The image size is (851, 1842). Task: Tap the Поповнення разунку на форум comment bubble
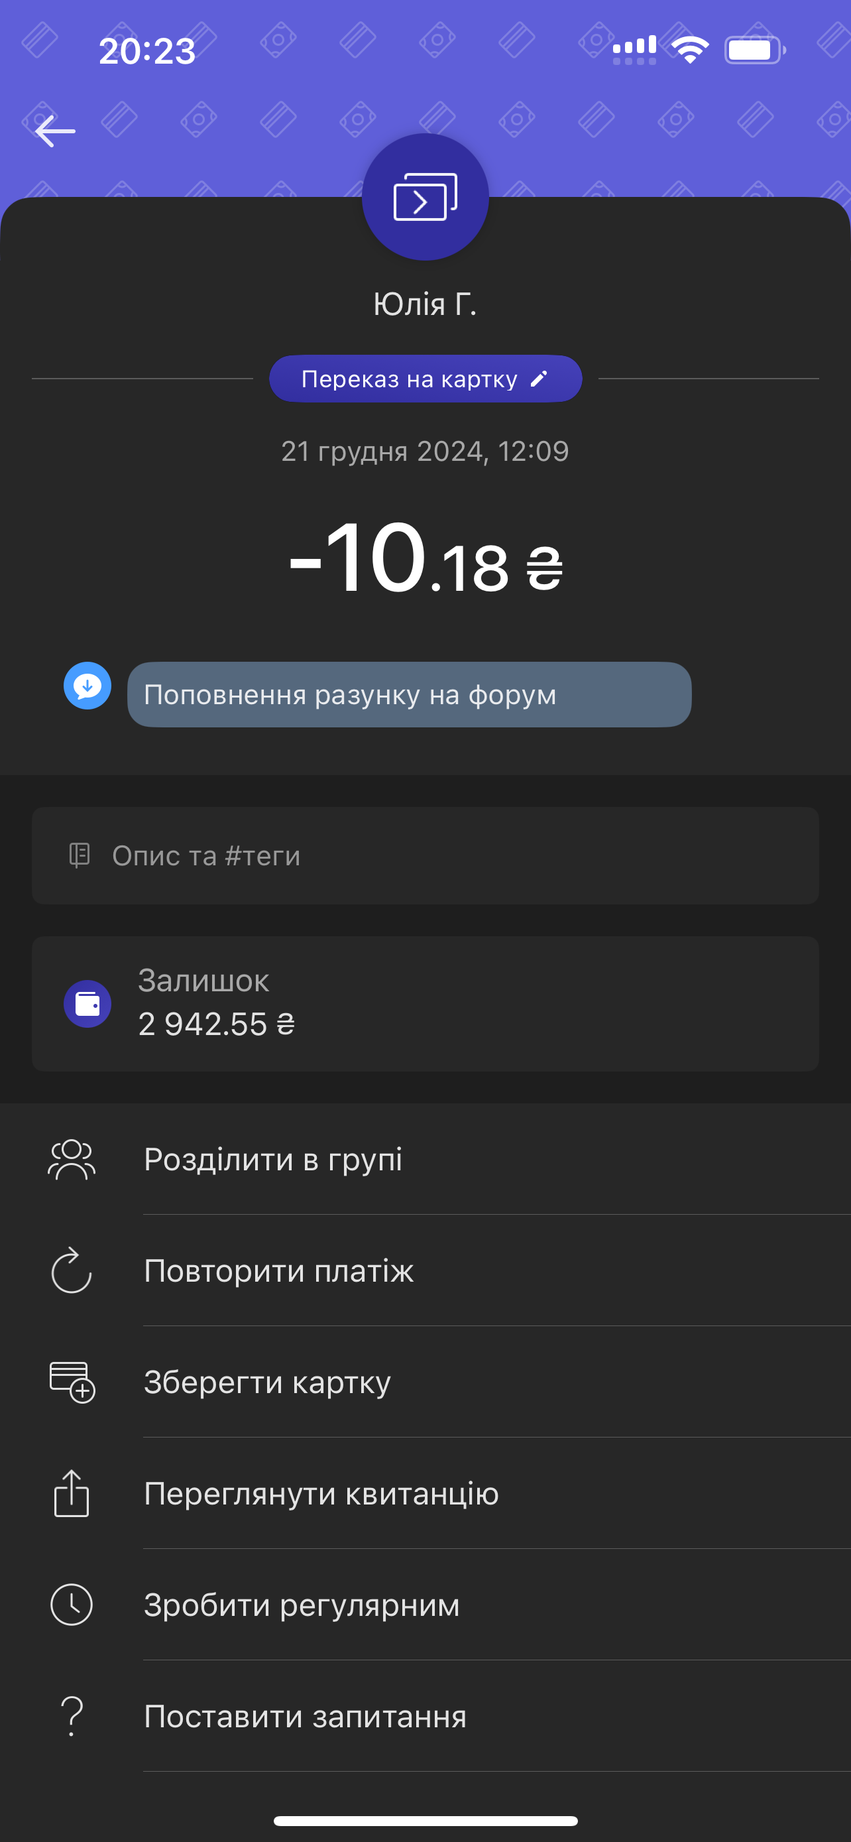[409, 694]
